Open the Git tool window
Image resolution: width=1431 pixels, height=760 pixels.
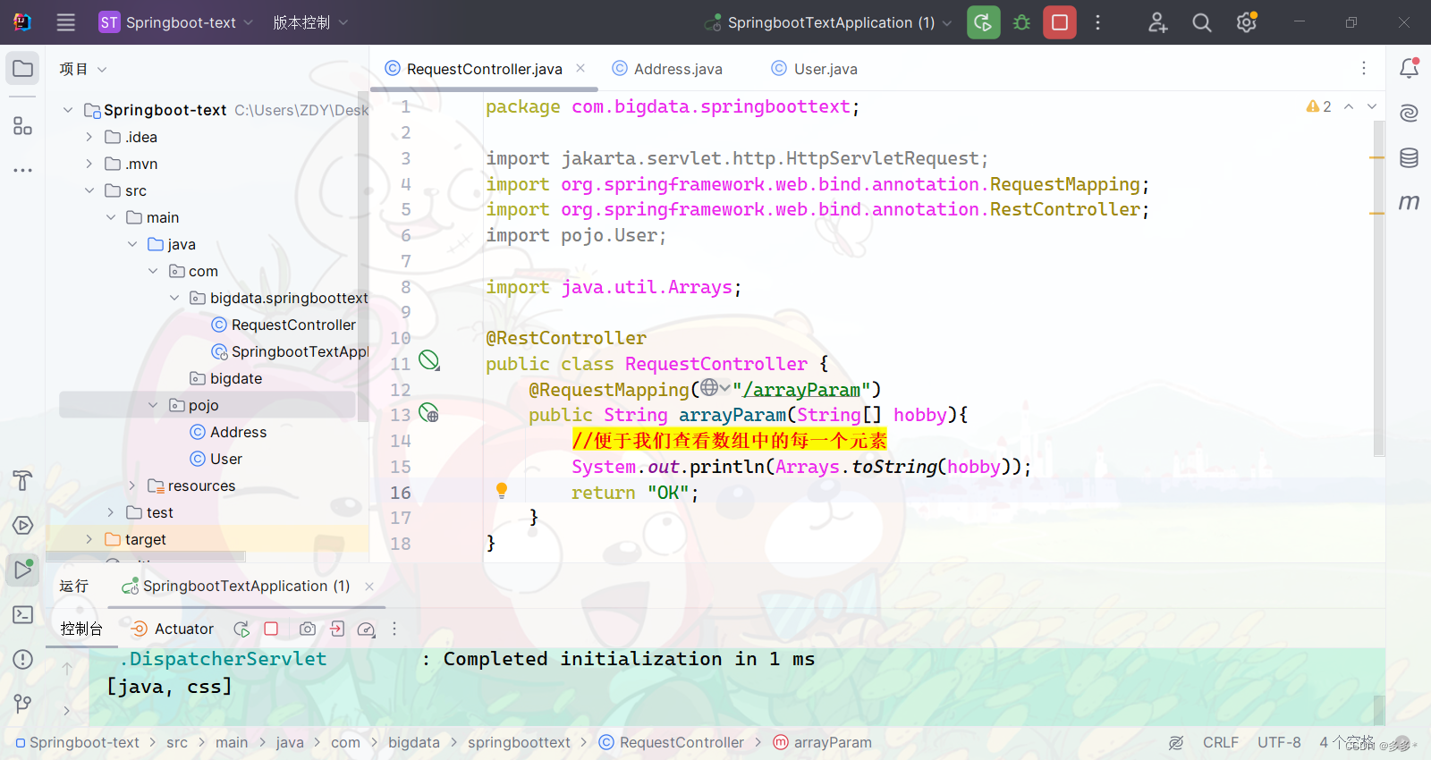click(23, 704)
